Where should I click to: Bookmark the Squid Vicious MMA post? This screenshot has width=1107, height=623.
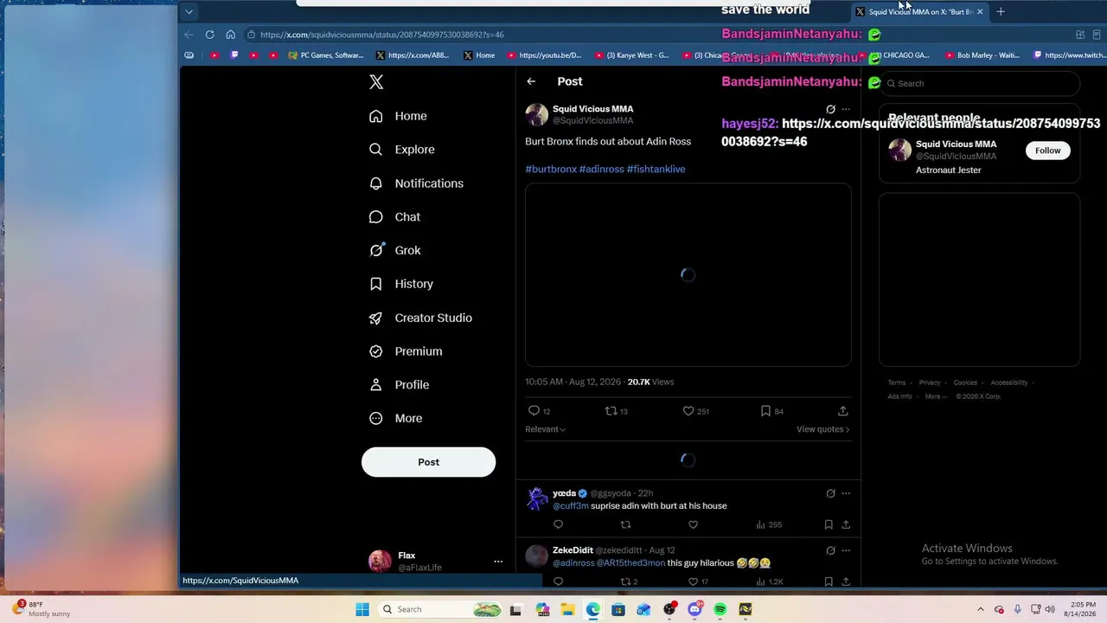coord(765,411)
